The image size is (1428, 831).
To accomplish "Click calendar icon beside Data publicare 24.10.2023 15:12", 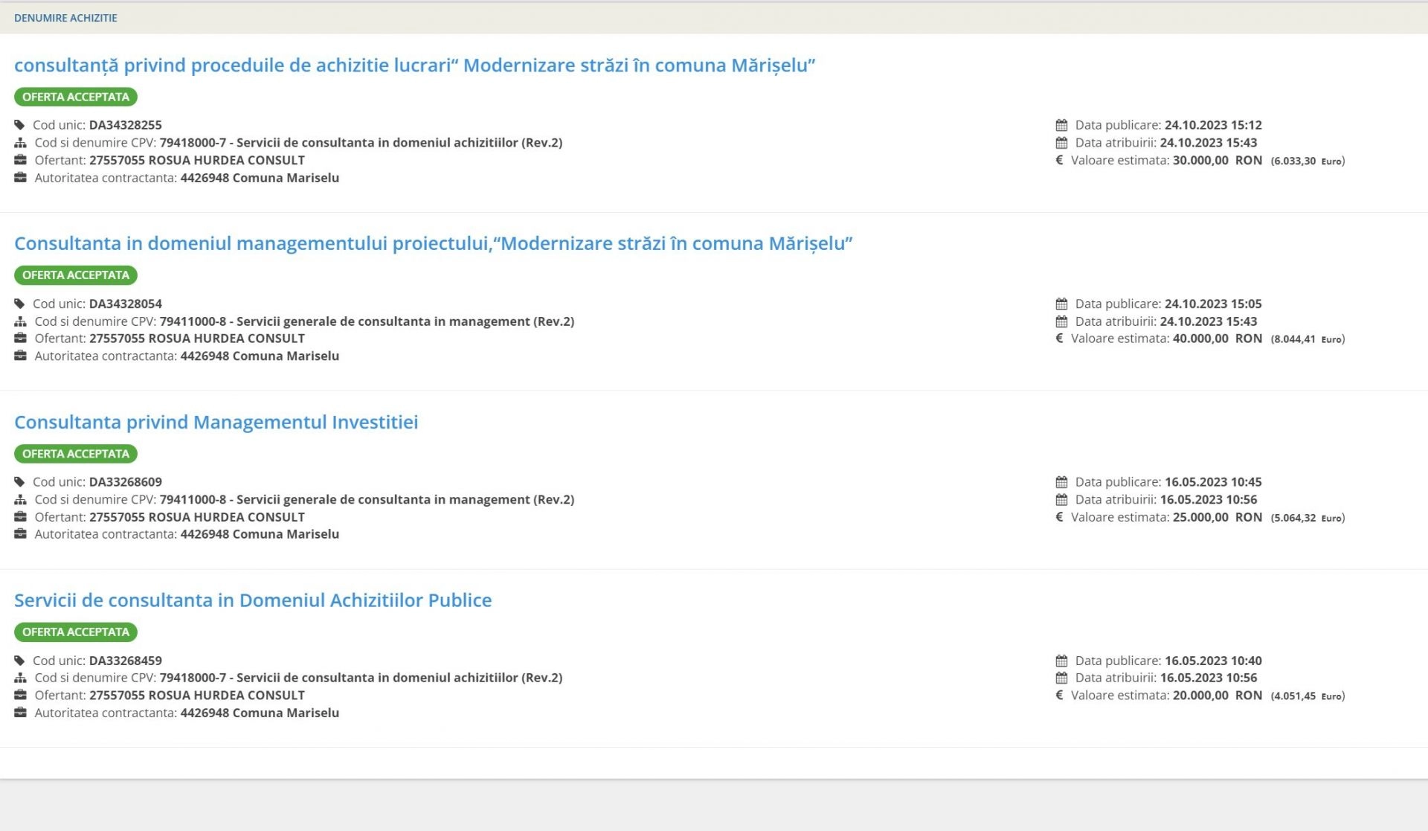I will [x=1061, y=125].
